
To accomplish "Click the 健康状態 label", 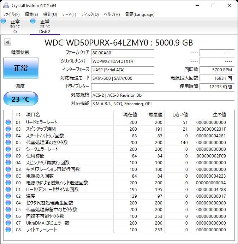I will (20, 52).
